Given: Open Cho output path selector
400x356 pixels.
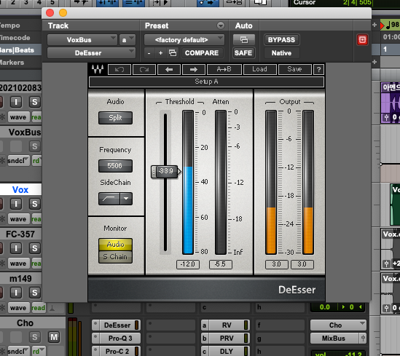Looking at the screenshot, I should tap(338, 325).
